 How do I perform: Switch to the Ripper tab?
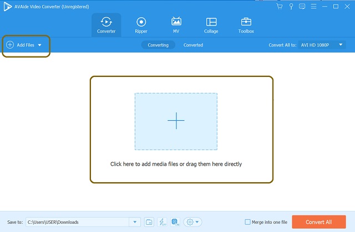tap(141, 25)
